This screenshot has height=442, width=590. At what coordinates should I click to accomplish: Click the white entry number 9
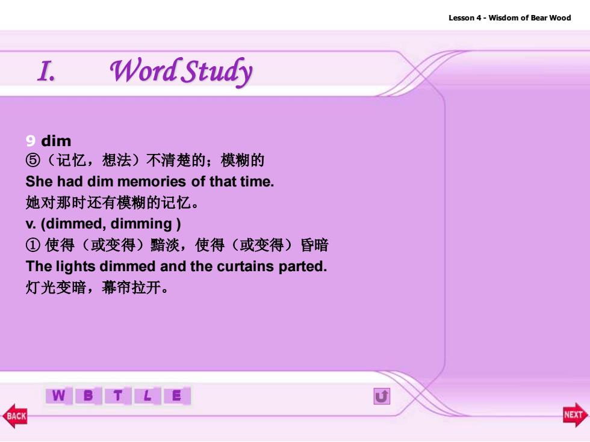point(31,141)
